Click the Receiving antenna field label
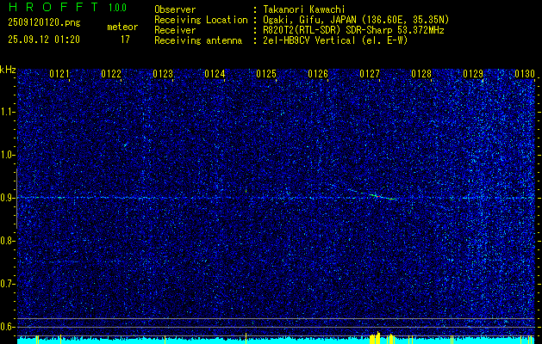Viewport: 542px width, 344px height. click(198, 40)
